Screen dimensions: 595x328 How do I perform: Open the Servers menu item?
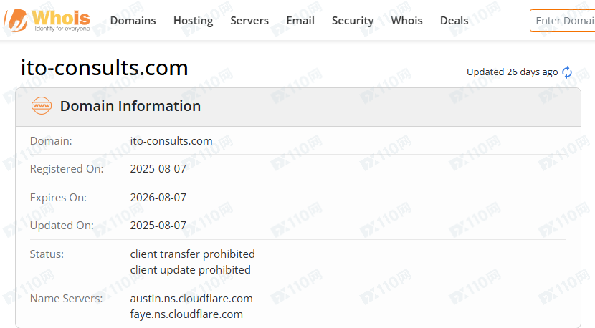249,21
